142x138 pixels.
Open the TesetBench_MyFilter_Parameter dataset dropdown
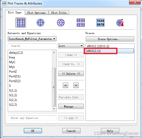[x=32, y=39]
